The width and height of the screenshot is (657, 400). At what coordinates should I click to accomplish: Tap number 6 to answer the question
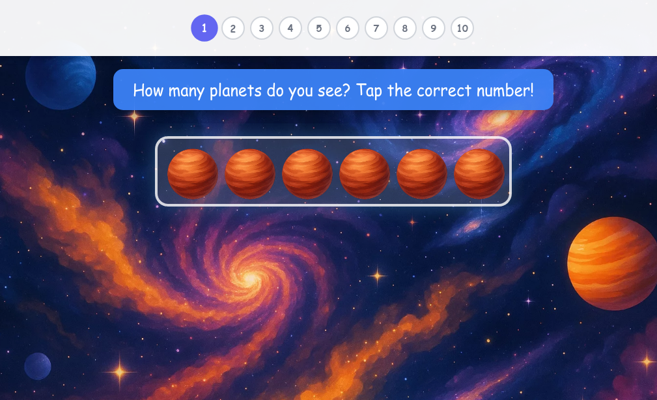click(347, 28)
